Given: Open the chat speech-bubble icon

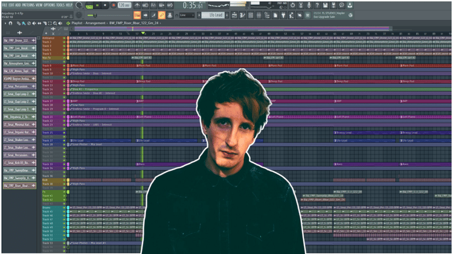Looking at the screenshot, I should (x=341, y=5).
